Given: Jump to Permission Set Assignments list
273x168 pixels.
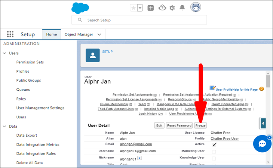Looking at the screenshot, I should [x=132, y=95].
